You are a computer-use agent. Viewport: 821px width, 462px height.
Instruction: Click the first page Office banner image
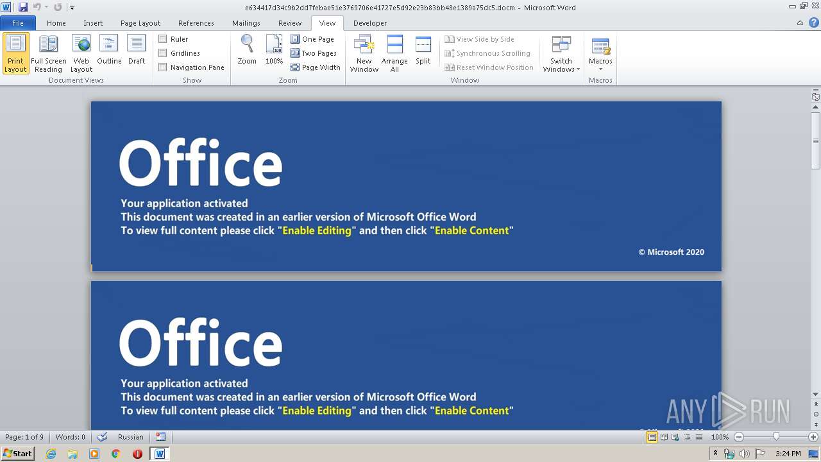pyautogui.click(x=406, y=186)
